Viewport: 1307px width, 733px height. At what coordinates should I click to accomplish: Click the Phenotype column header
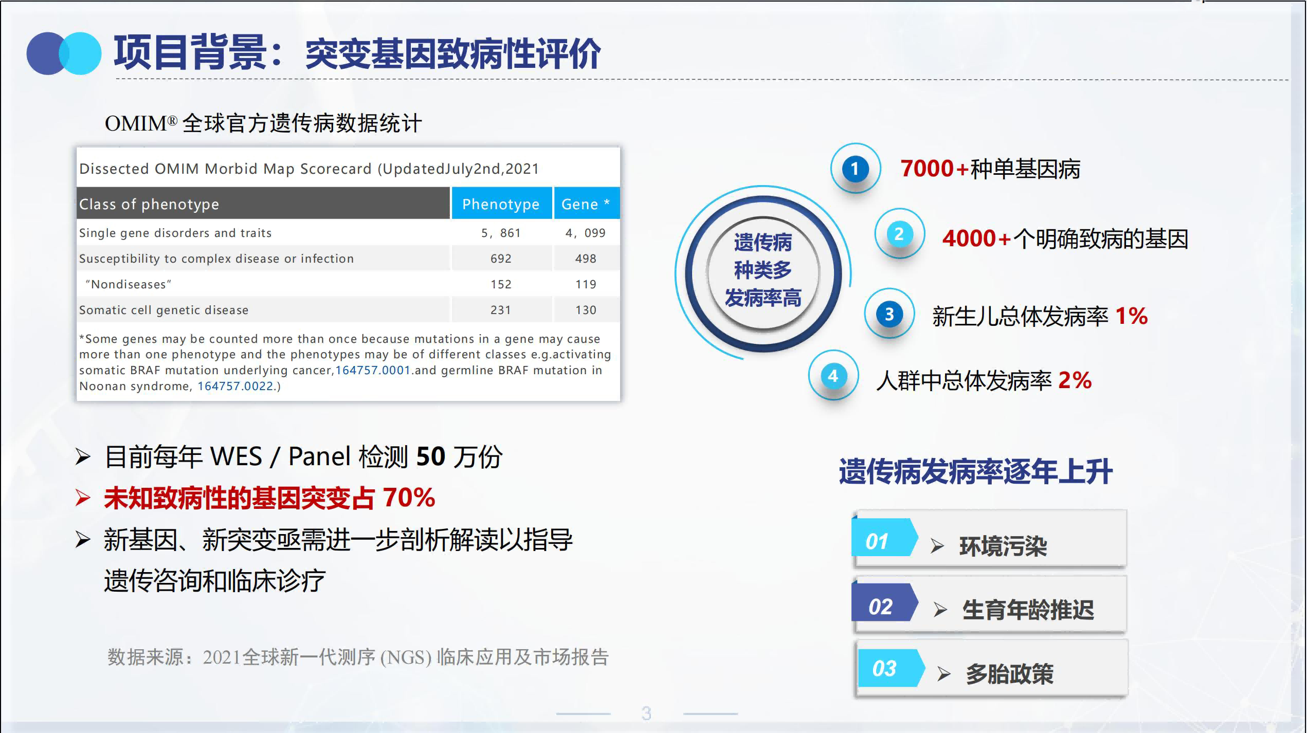coord(501,204)
